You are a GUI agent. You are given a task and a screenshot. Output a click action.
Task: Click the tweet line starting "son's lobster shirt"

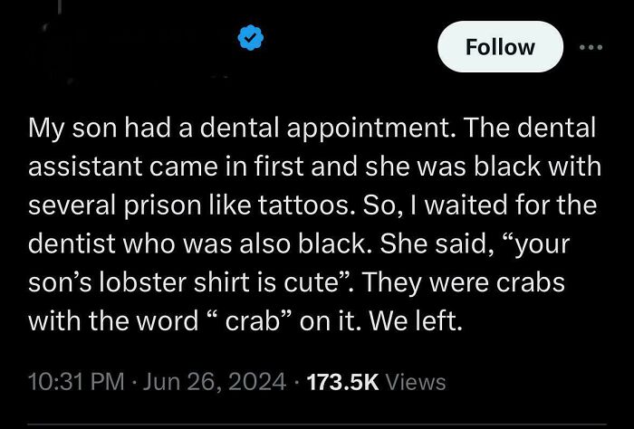pyautogui.click(x=296, y=282)
